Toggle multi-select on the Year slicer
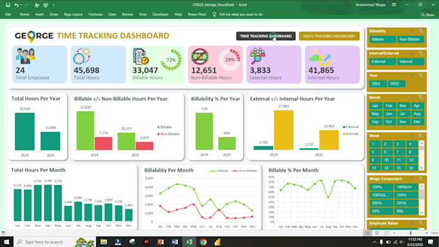 point(412,75)
